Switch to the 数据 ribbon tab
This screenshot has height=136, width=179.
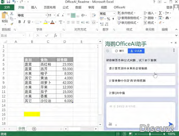pyautogui.click(x=78, y=7)
